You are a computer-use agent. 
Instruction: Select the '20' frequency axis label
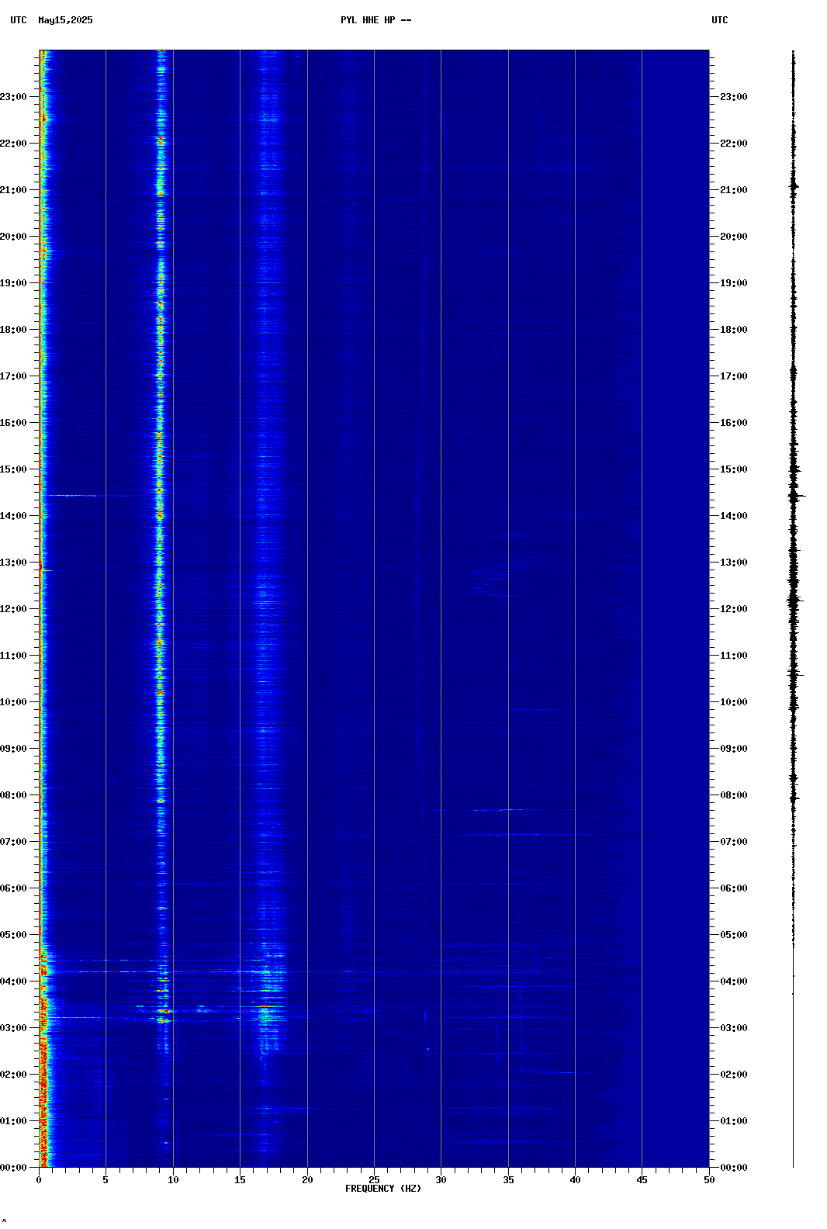[x=307, y=1180]
